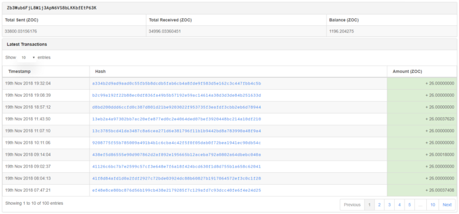The image size is (459, 214).
Task: Click the timestamp 19th Nov 2018 10:11:06
Action: coord(28,143)
